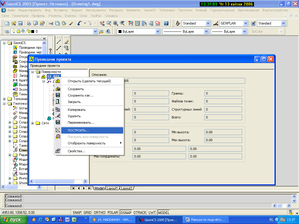Screen dimensions: 299x224
Task: Open the ByLayer color dropdown
Action: click(158, 32)
